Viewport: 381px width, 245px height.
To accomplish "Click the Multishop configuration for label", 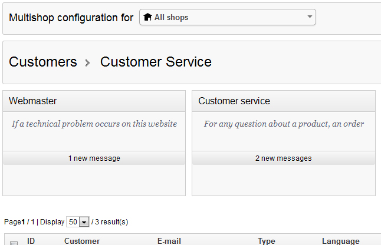I will pyautogui.click(x=71, y=18).
